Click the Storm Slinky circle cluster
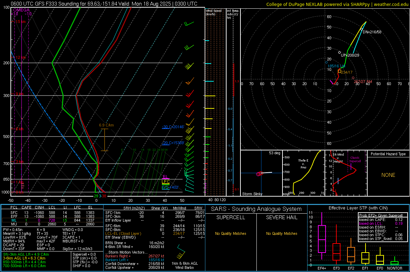The height and width of the screenshot is (272, 410). pos(259,174)
